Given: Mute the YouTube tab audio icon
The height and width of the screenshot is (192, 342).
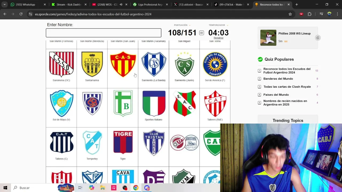Looking at the screenshot, I should point(121,5).
